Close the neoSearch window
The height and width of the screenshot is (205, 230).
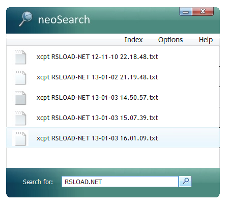pos(203,12)
